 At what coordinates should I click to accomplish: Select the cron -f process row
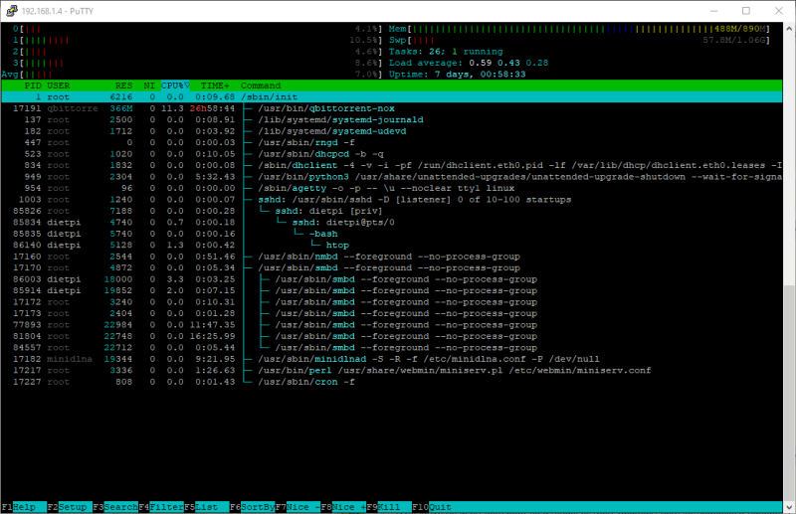(x=391, y=382)
